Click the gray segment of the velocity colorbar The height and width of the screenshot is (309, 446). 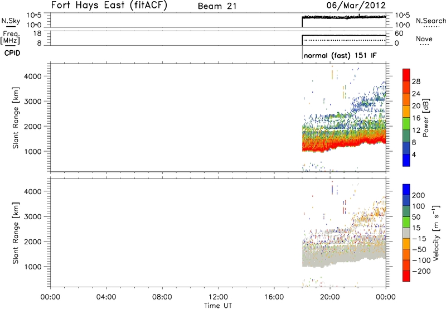(406, 233)
